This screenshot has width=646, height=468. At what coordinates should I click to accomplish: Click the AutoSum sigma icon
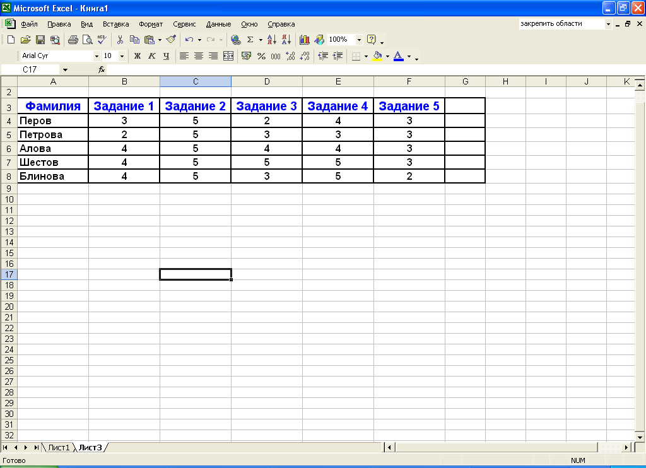pos(250,40)
